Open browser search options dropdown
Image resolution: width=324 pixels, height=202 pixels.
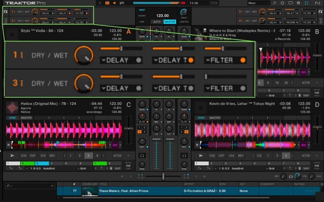coord(9,186)
